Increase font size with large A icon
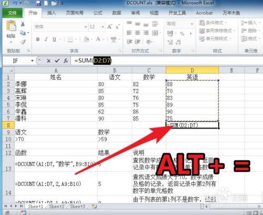Image resolution: width=263 pixels, height=215 pixels. (109, 27)
